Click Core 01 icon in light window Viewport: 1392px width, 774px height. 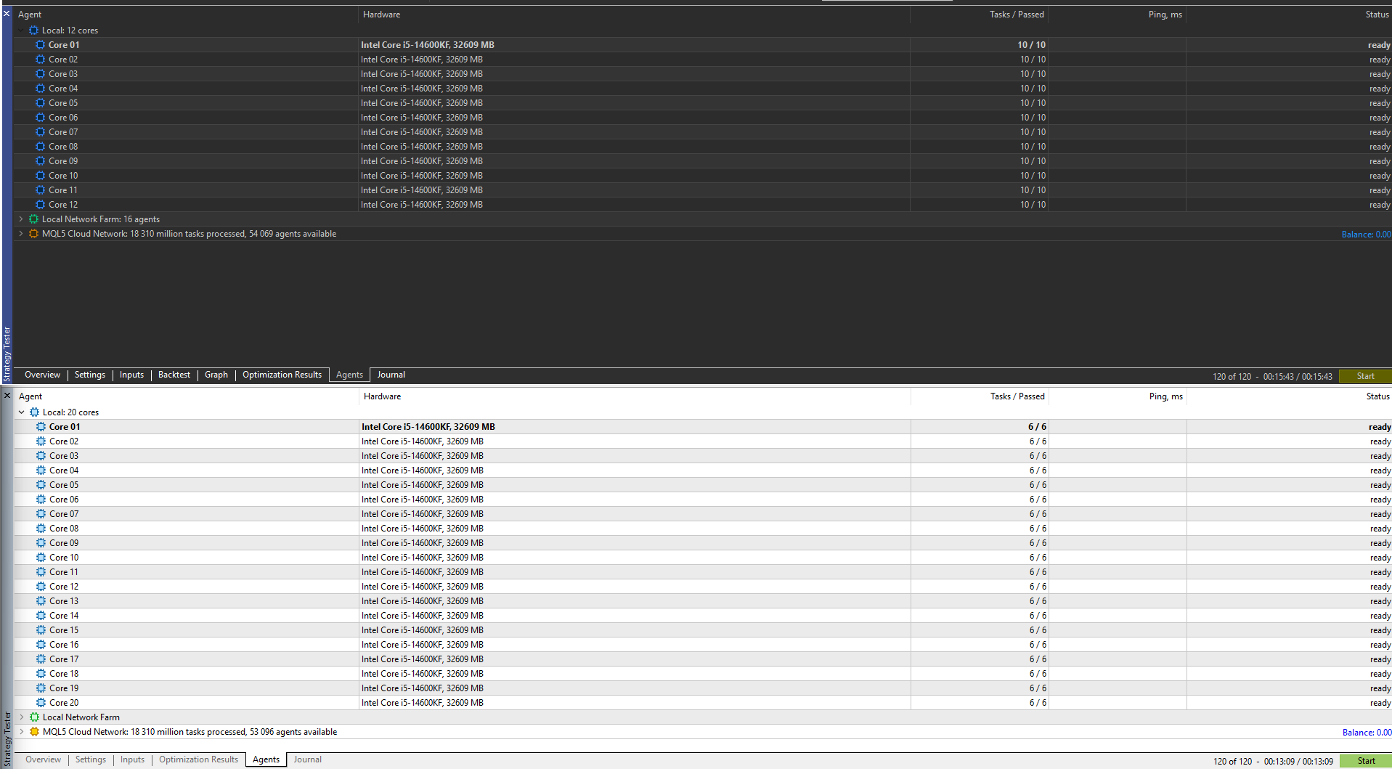(x=41, y=427)
